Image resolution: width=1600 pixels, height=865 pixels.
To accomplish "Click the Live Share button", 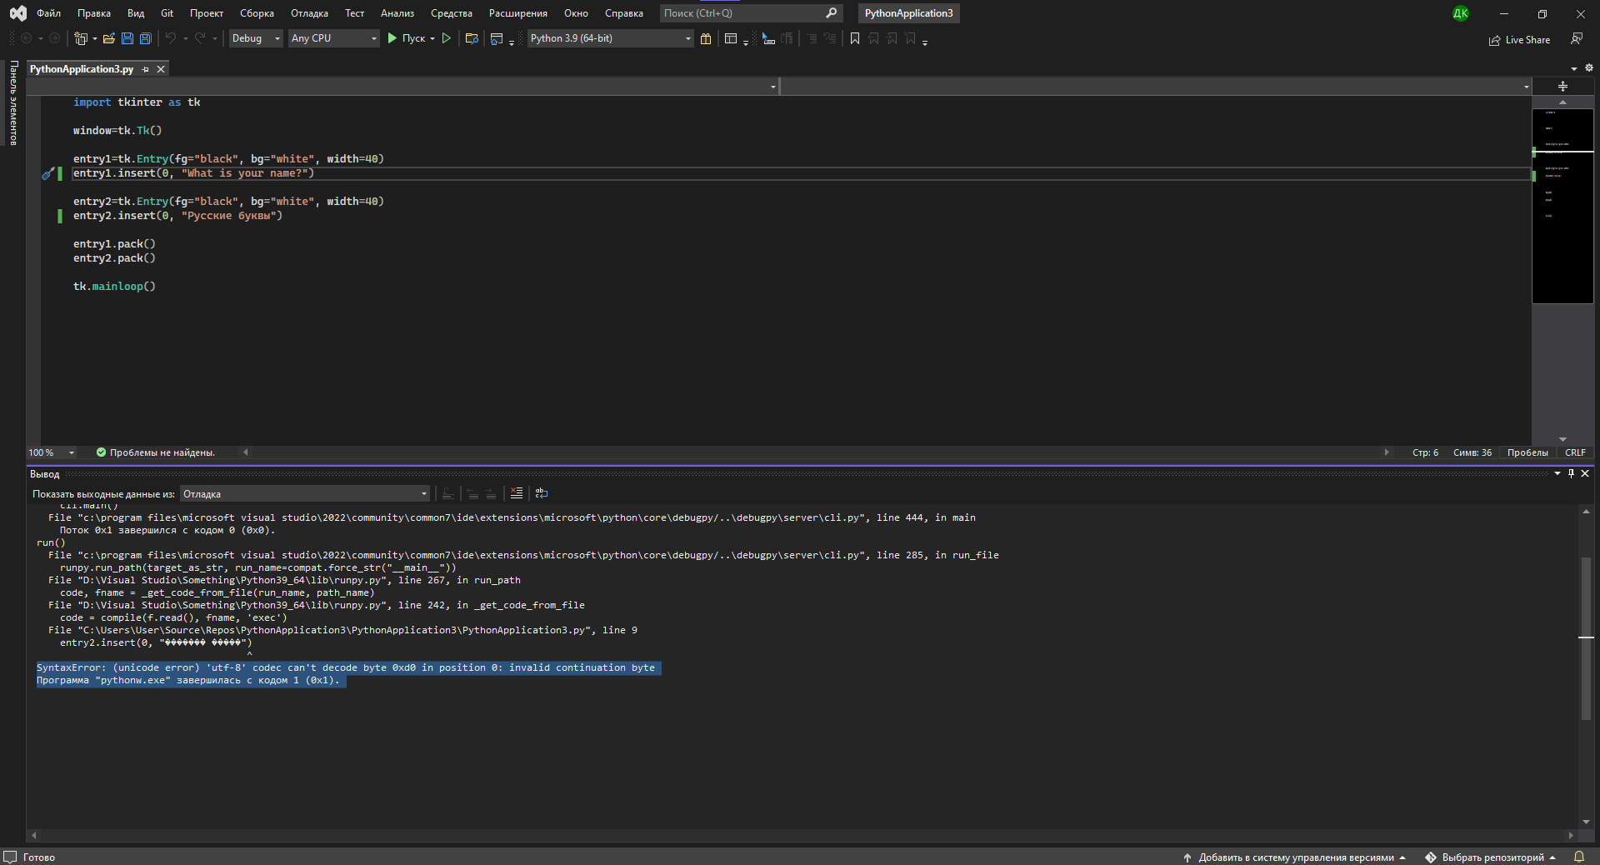I will pyautogui.click(x=1520, y=40).
